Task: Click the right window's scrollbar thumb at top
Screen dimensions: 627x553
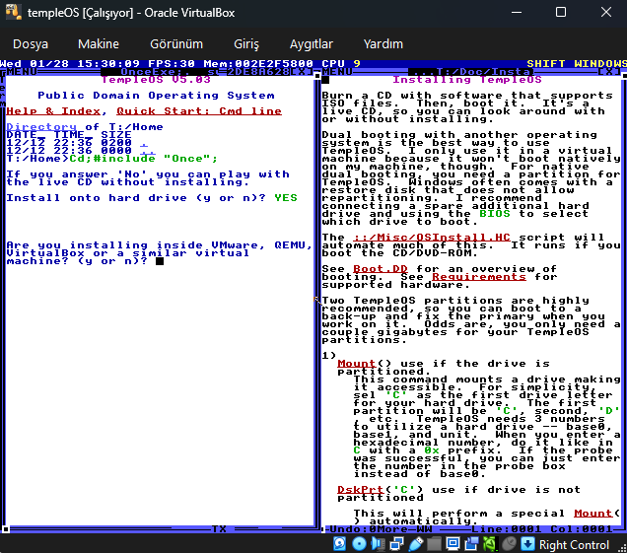Action: point(624,75)
